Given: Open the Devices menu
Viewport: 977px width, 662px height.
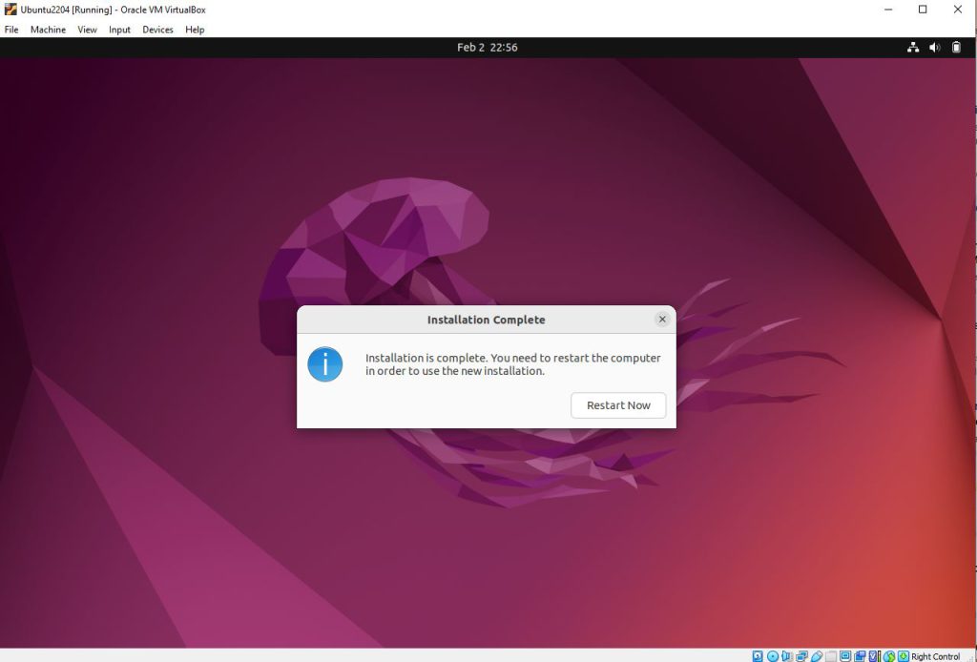Looking at the screenshot, I should pos(157,30).
